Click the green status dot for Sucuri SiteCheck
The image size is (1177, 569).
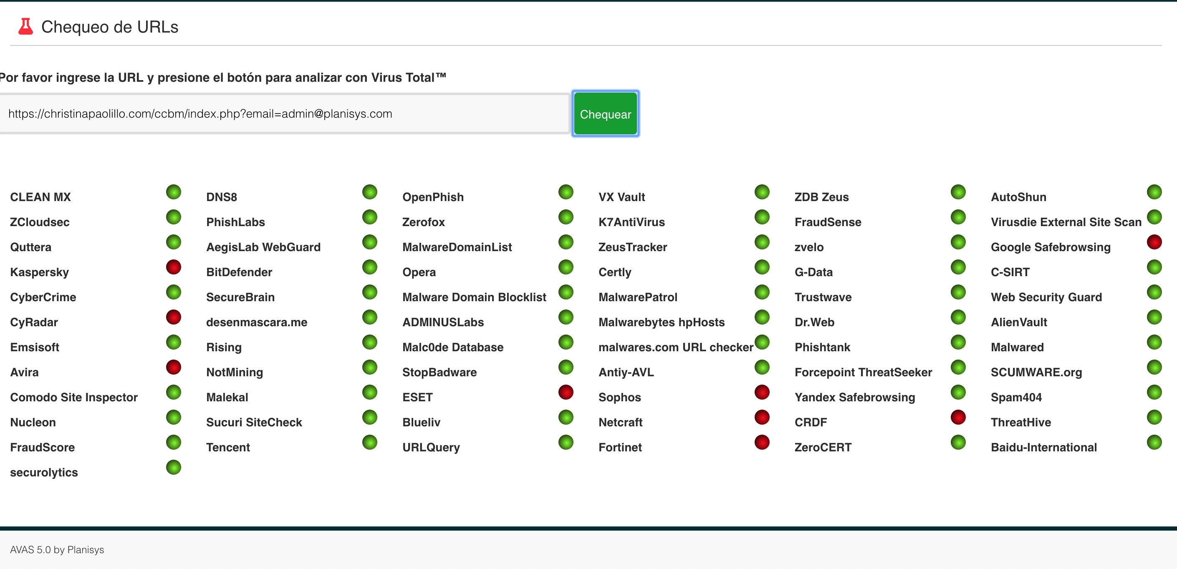[370, 417]
